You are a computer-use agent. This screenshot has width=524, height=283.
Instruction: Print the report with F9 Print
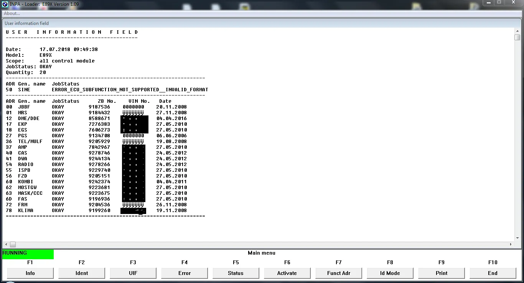point(441,273)
